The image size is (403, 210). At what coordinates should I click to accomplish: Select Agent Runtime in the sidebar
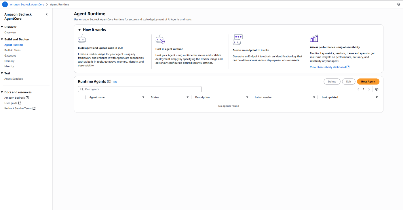14,45
